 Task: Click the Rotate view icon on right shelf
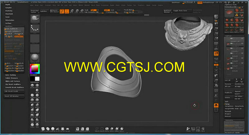(216, 86)
